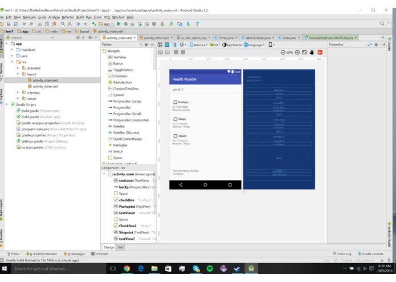Select Switch widget in Palette
The width and height of the screenshot is (396, 282).
[116, 151]
